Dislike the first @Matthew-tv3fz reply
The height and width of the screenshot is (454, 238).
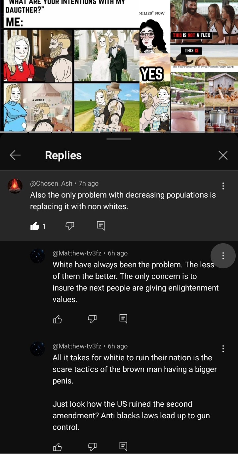click(92, 319)
